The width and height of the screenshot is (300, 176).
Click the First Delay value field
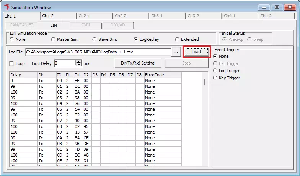pos(64,63)
